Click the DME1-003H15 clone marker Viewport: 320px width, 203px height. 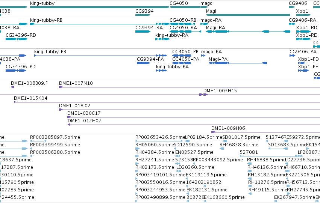click(206, 95)
